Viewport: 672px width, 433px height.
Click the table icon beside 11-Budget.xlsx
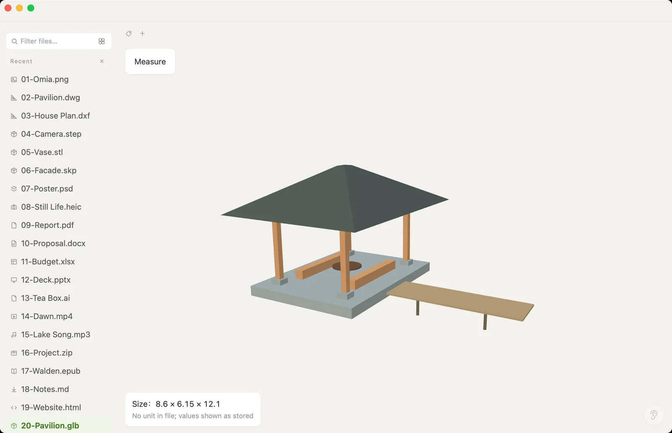[x=14, y=262]
